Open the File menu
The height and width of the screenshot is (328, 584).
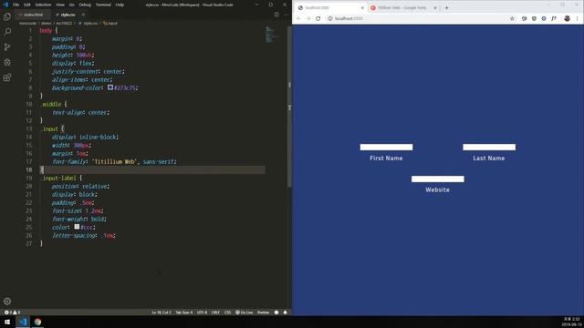coord(16,5)
